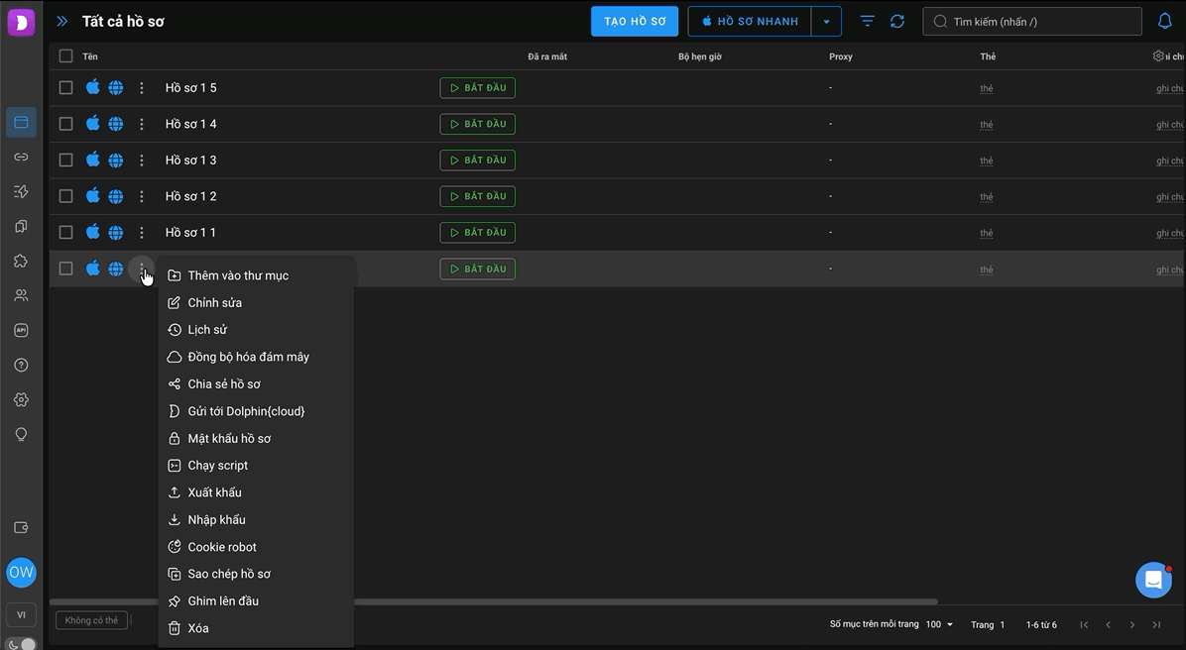The height and width of the screenshot is (650, 1186).
Task: Click the horizontal scrollbar under the table
Action: [x=493, y=601]
